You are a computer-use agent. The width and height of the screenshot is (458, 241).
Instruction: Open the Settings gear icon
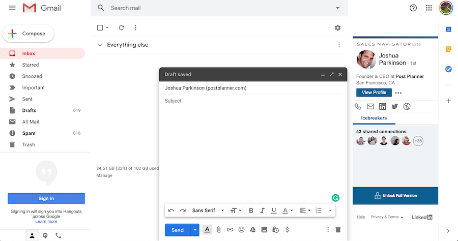pos(338,28)
